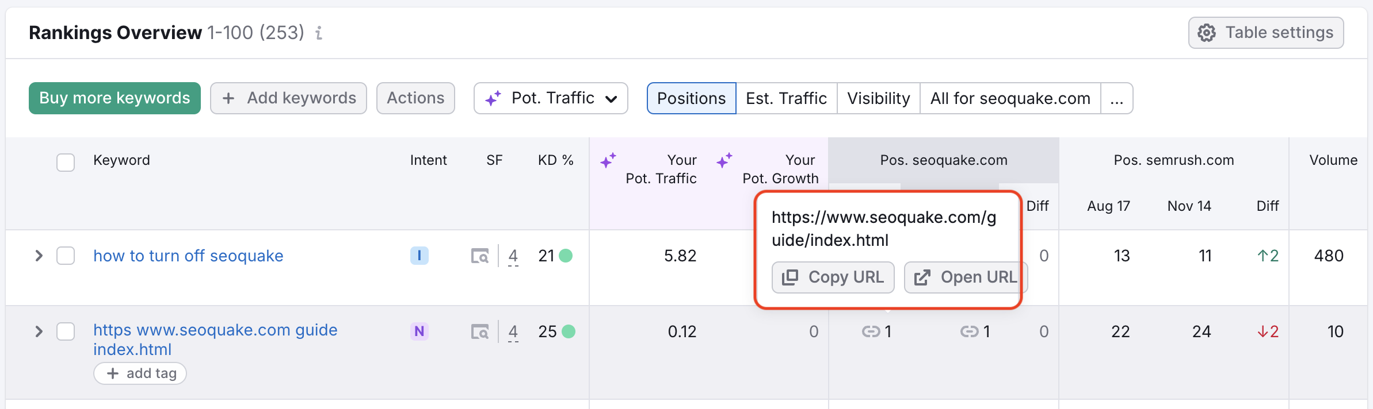Click Informational intent badge 'I'
The width and height of the screenshot is (1373, 409).
pos(419,256)
